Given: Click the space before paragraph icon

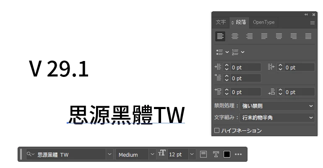Looking at the screenshot, I should click(218, 92).
